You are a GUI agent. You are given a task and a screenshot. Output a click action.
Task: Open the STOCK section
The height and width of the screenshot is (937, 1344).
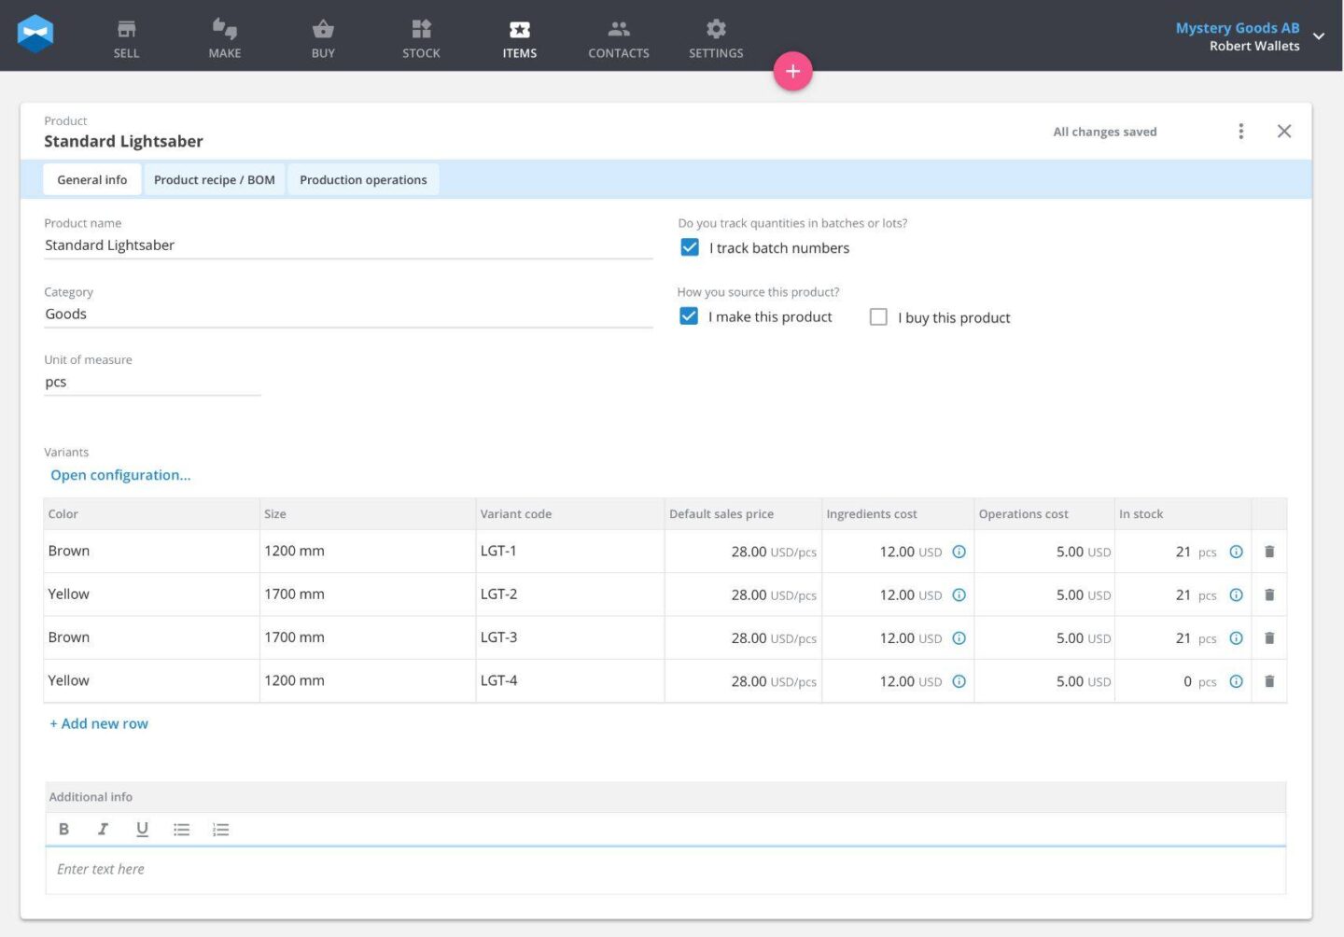pos(420,37)
